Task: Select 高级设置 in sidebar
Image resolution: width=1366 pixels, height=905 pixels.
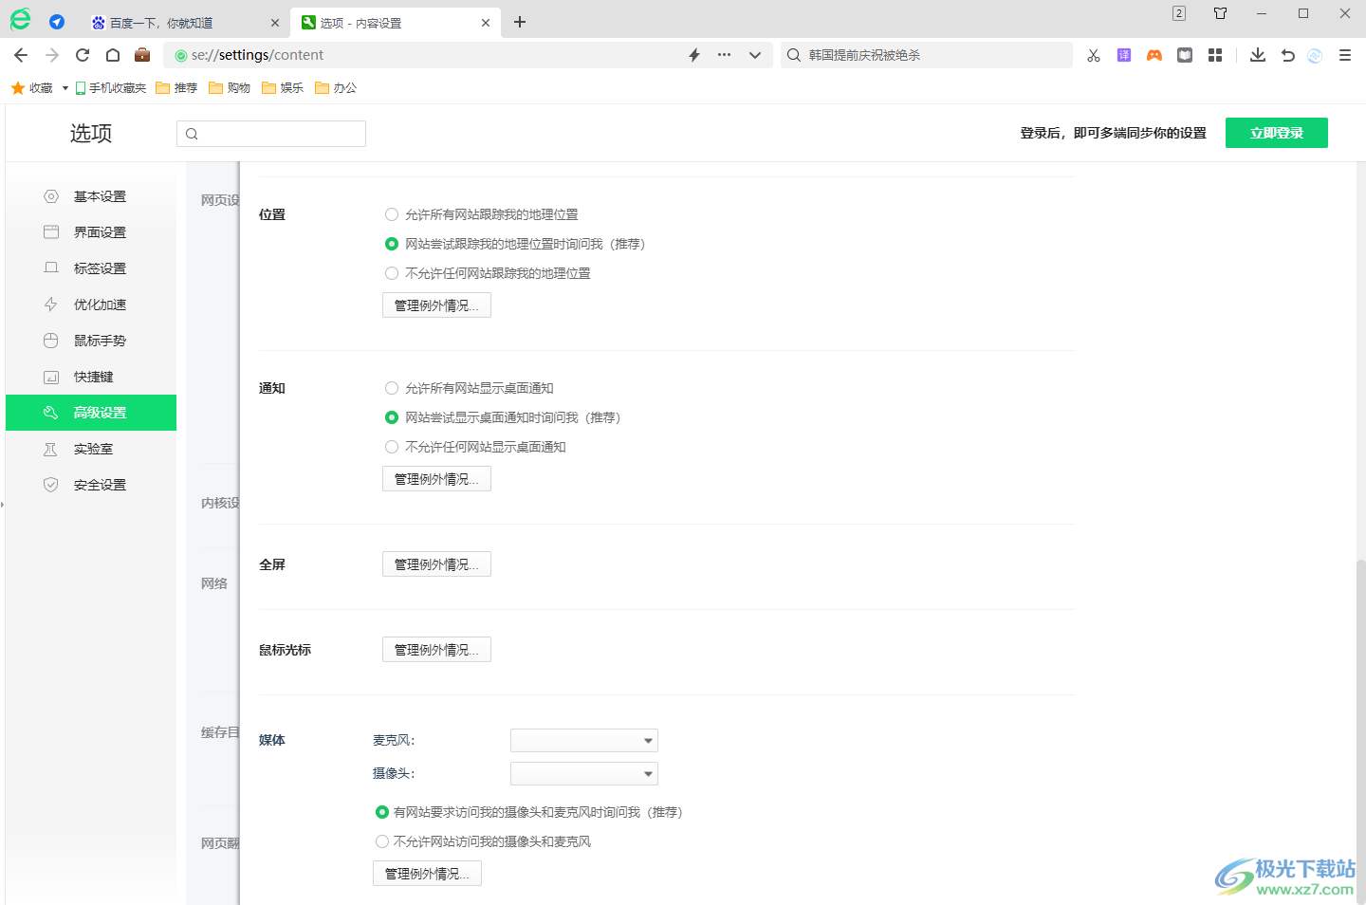Action: click(x=91, y=413)
